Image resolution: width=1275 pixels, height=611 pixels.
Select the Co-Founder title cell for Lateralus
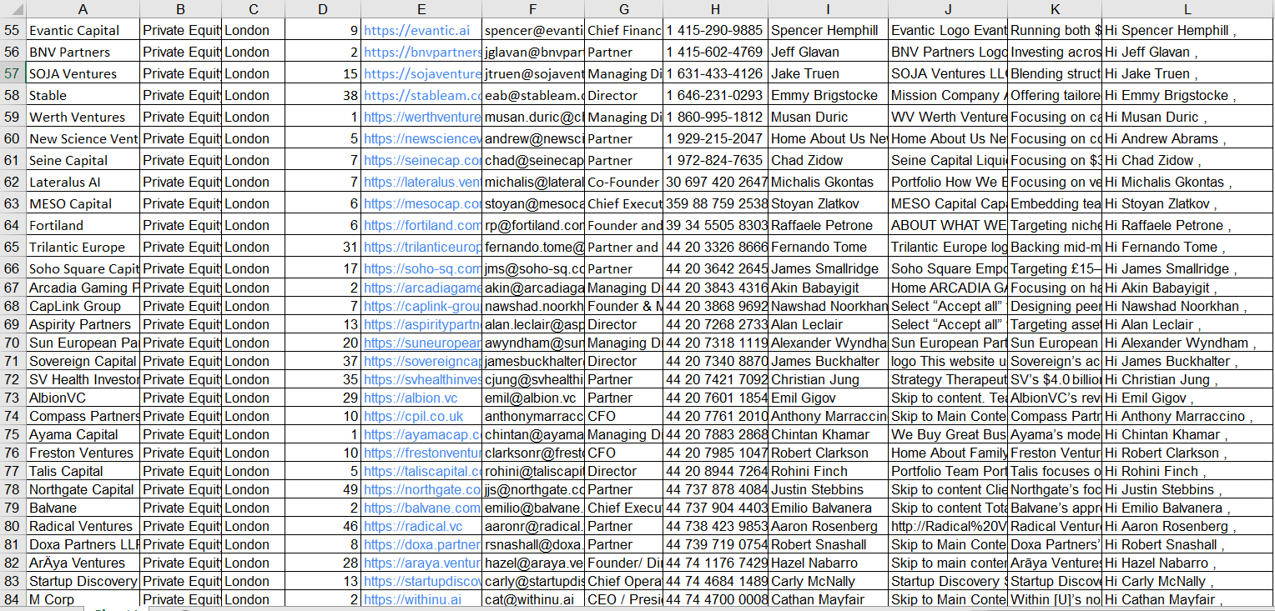(x=623, y=182)
